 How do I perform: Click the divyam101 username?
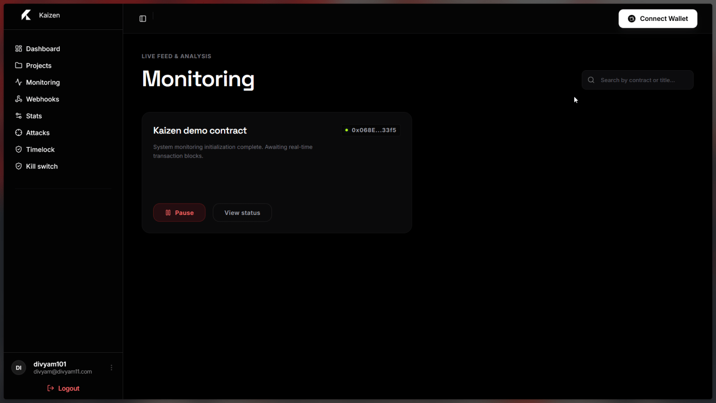(x=50, y=364)
